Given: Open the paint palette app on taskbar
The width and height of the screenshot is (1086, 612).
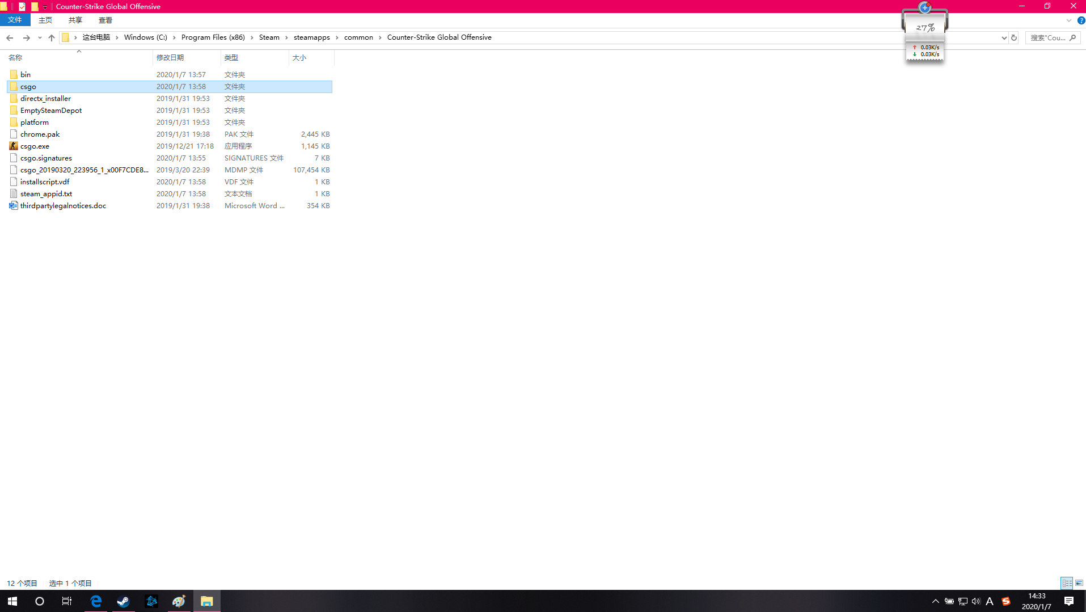Looking at the screenshot, I should pyautogui.click(x=179, y=601).
